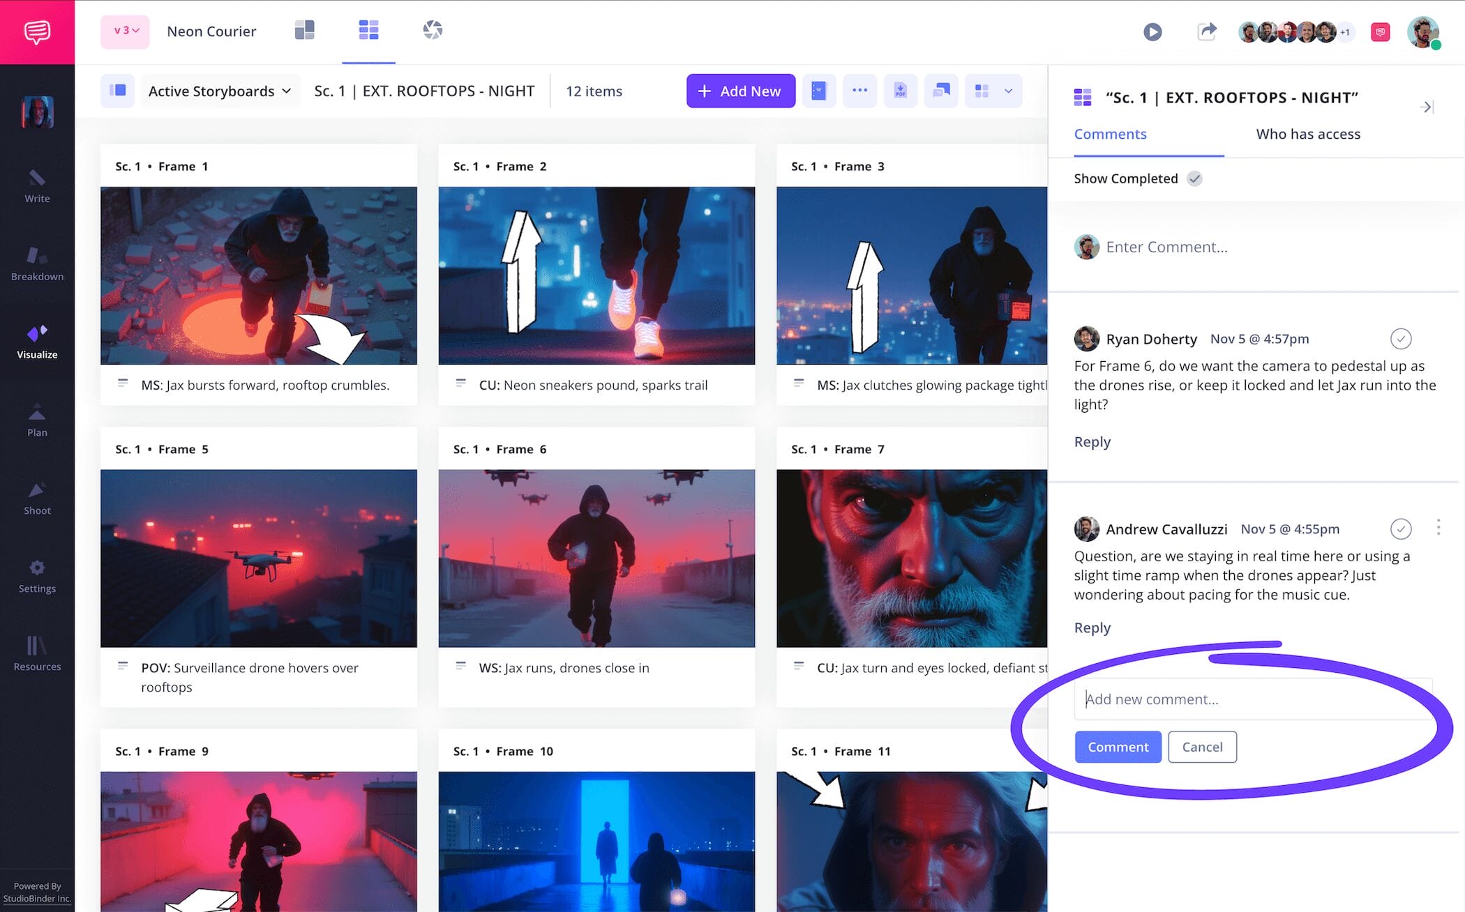Open the Breakdown section

37,264
